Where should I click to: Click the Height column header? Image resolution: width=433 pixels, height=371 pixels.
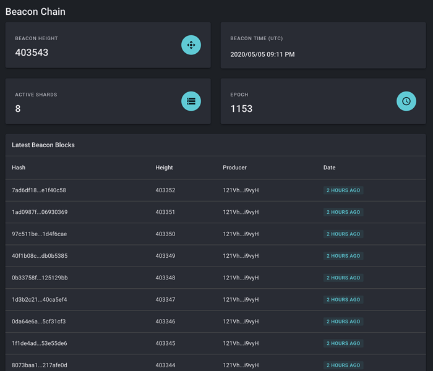point(164,168)
